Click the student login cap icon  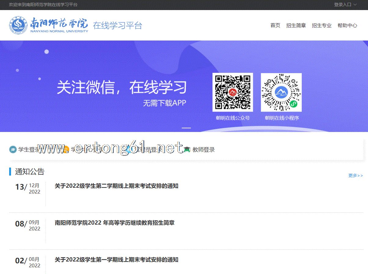pos(13,150)
